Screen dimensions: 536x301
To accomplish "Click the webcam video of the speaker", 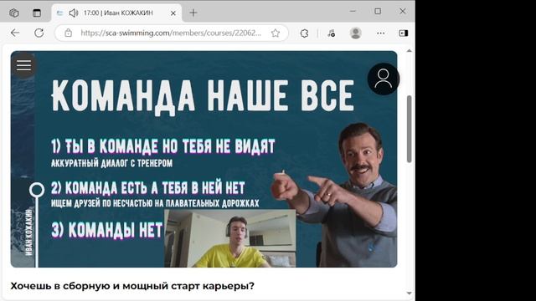I will pos(230,238).
